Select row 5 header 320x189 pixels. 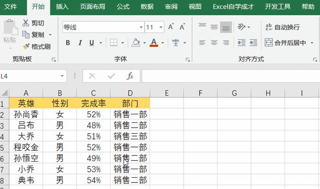pos(4,147)
